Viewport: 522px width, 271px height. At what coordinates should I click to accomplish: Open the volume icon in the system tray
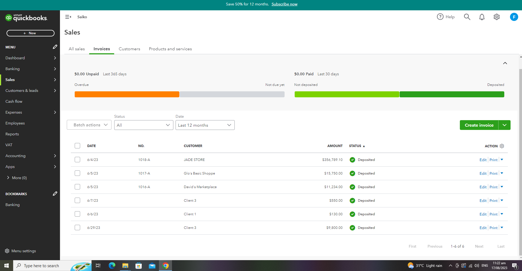pos(477,266)
